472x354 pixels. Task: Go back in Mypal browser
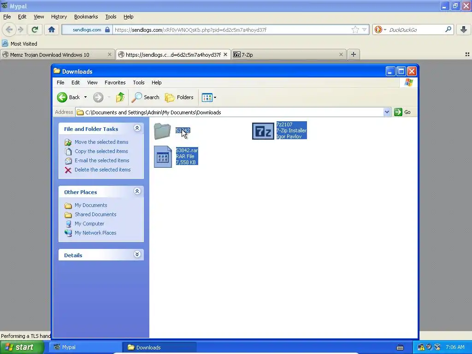pos(9,29)
